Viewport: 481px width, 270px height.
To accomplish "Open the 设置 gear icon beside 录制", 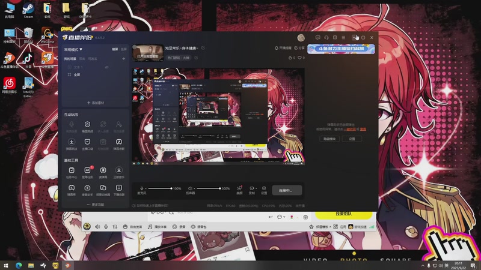I will (264, 188).
